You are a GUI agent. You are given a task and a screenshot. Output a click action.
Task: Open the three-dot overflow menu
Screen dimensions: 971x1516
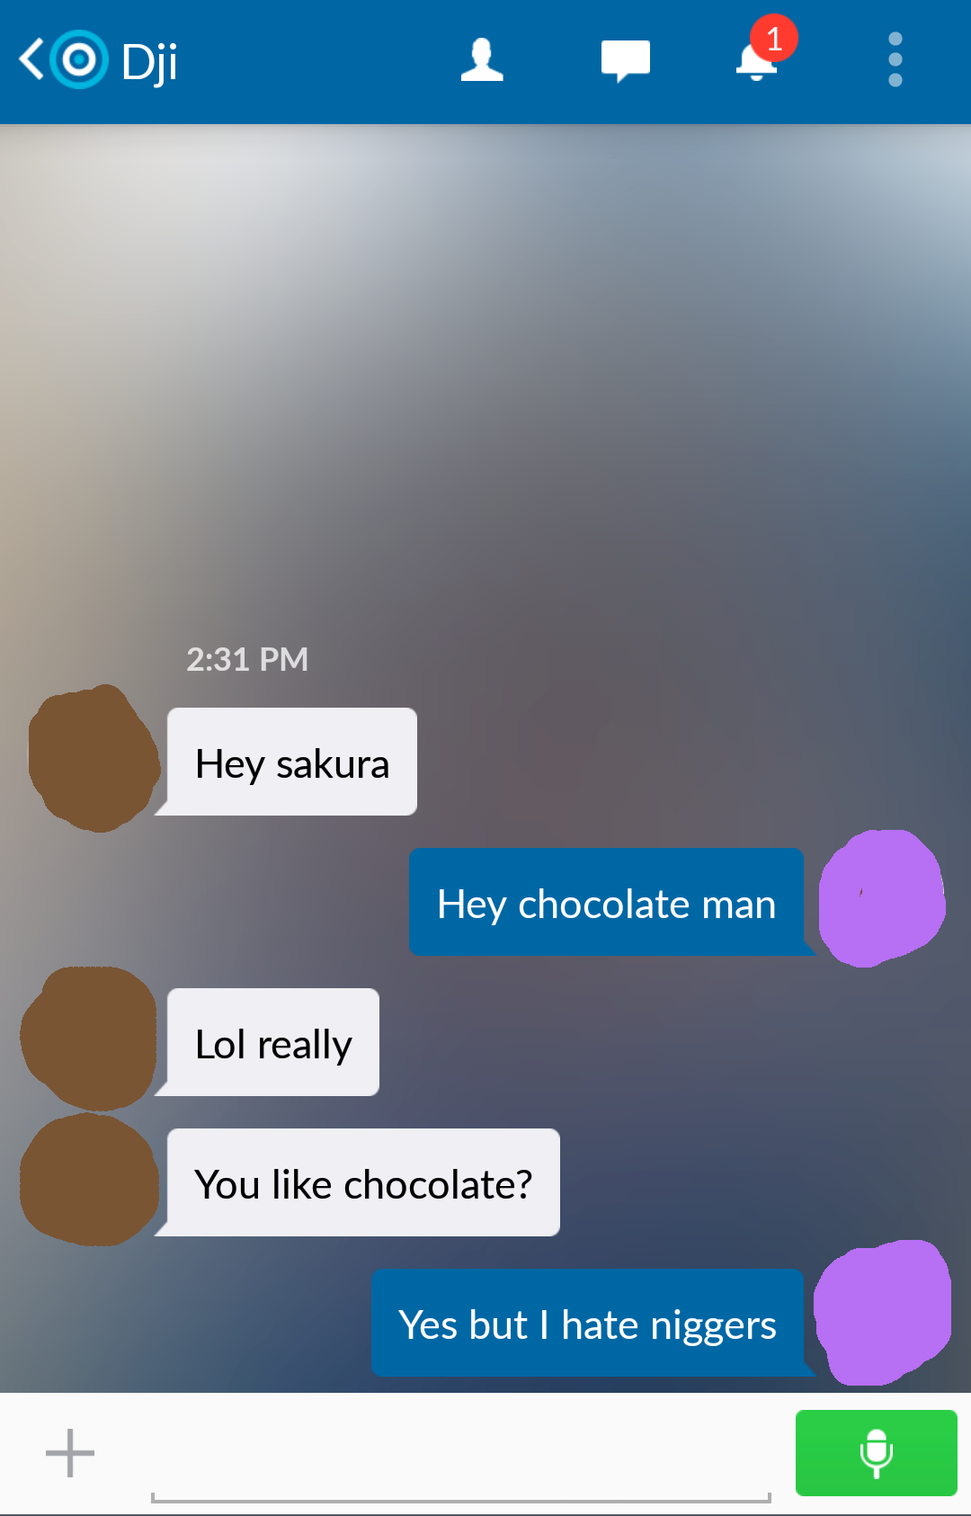[x=895, y=60]
